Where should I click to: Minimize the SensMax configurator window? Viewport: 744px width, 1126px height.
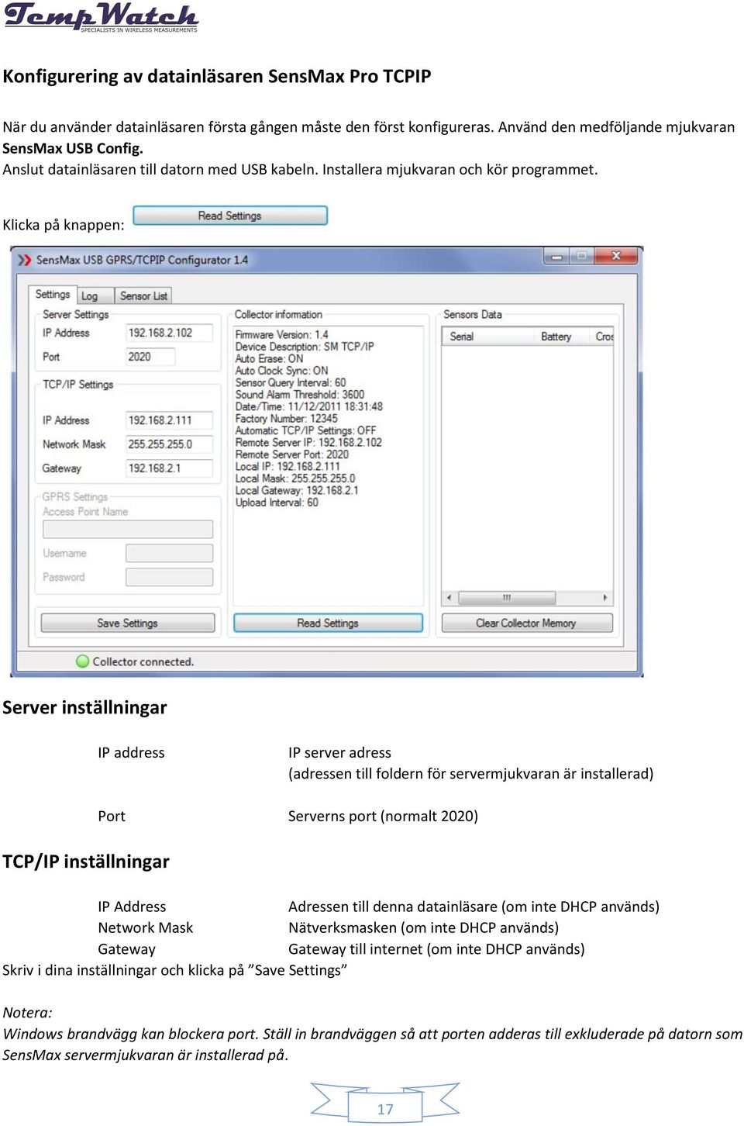point(556,256)
